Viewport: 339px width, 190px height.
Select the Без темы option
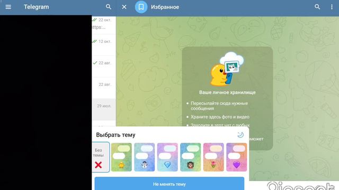[101, 157]
